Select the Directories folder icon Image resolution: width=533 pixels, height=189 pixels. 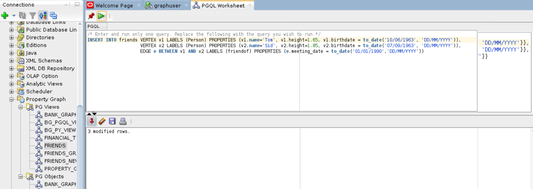(x=21, y=38)
